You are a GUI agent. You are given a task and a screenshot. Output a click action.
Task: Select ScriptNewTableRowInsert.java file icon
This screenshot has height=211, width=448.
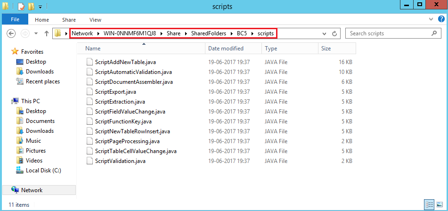(90, 131)
